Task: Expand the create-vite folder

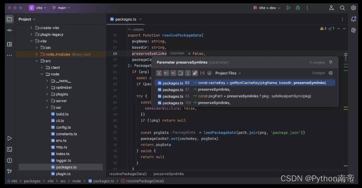Action: click(31, 28)
